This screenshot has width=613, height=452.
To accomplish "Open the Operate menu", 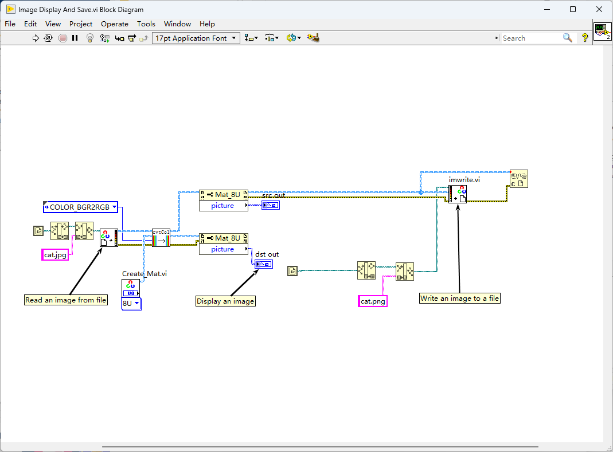I will pyautogui.click(x=115, y=23).
